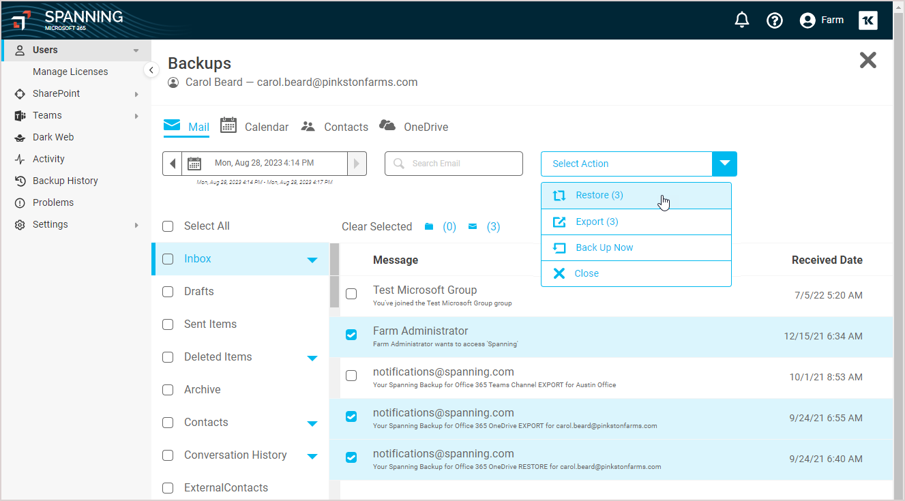Go to previous backup date arrow
This screenshot has height=501, width=905.
point(173,164)
